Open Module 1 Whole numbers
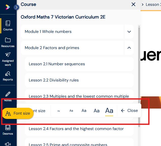The image size is (161, 146). [72, 32]
